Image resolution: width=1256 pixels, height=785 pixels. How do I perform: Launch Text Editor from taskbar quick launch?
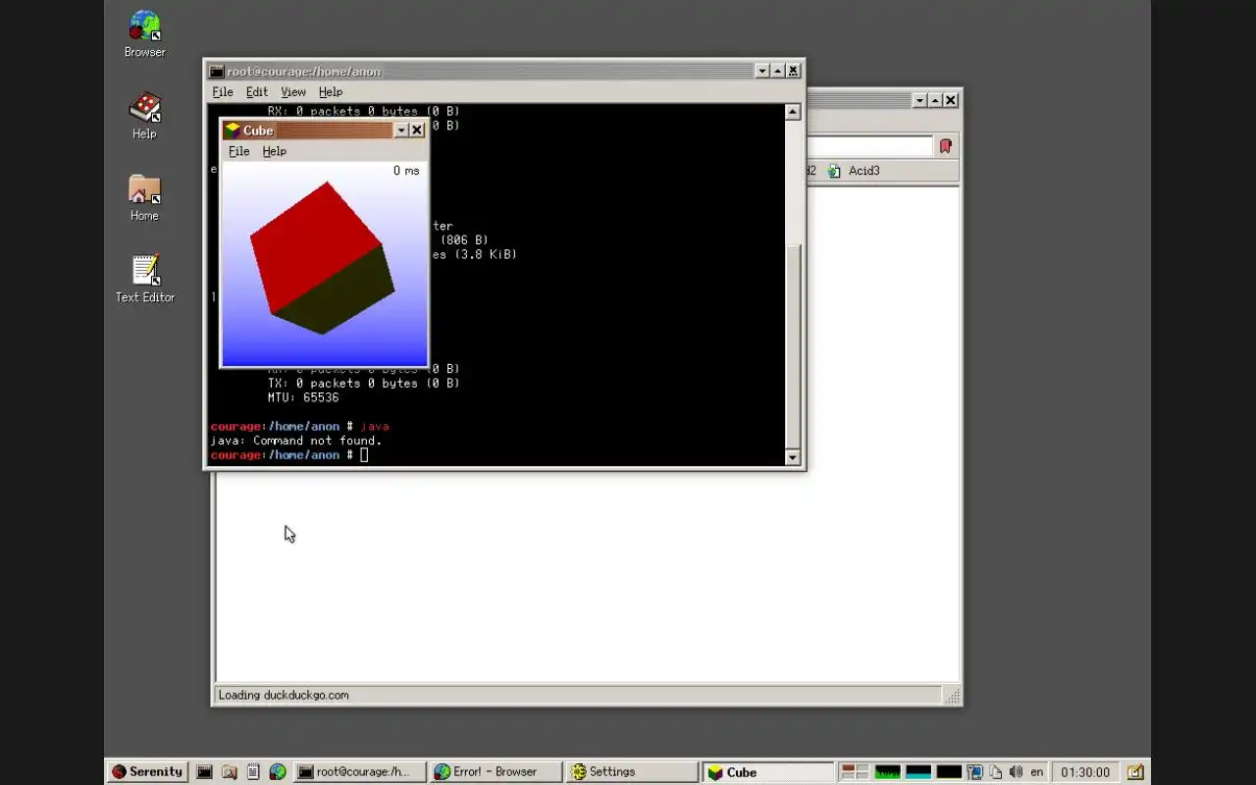coord(253,772)
